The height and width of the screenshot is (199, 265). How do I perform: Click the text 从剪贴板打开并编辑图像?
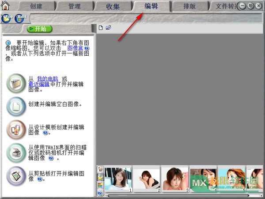coord(56,176)
